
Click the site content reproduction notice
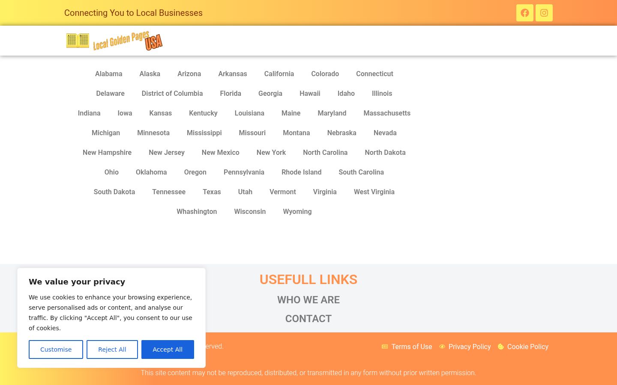click(x=308, y=373)
